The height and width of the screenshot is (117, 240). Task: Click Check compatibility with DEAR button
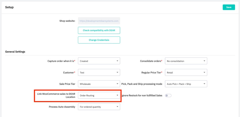99,30
